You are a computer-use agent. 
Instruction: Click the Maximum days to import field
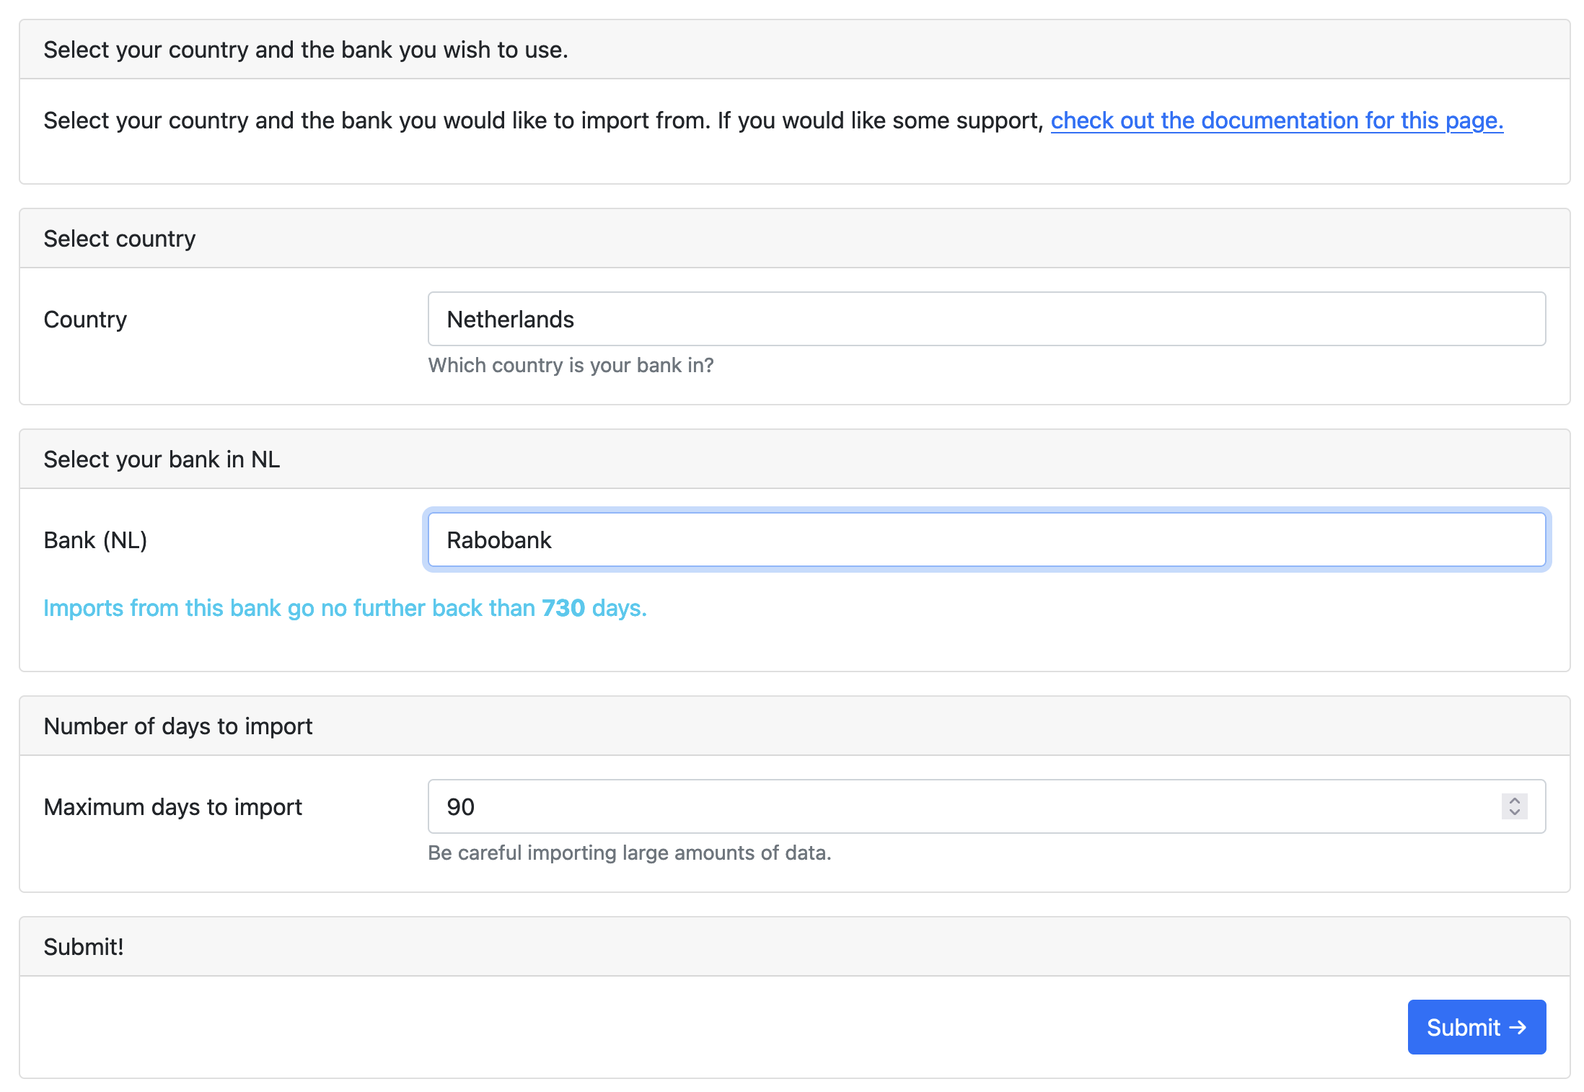click(938, 806)
